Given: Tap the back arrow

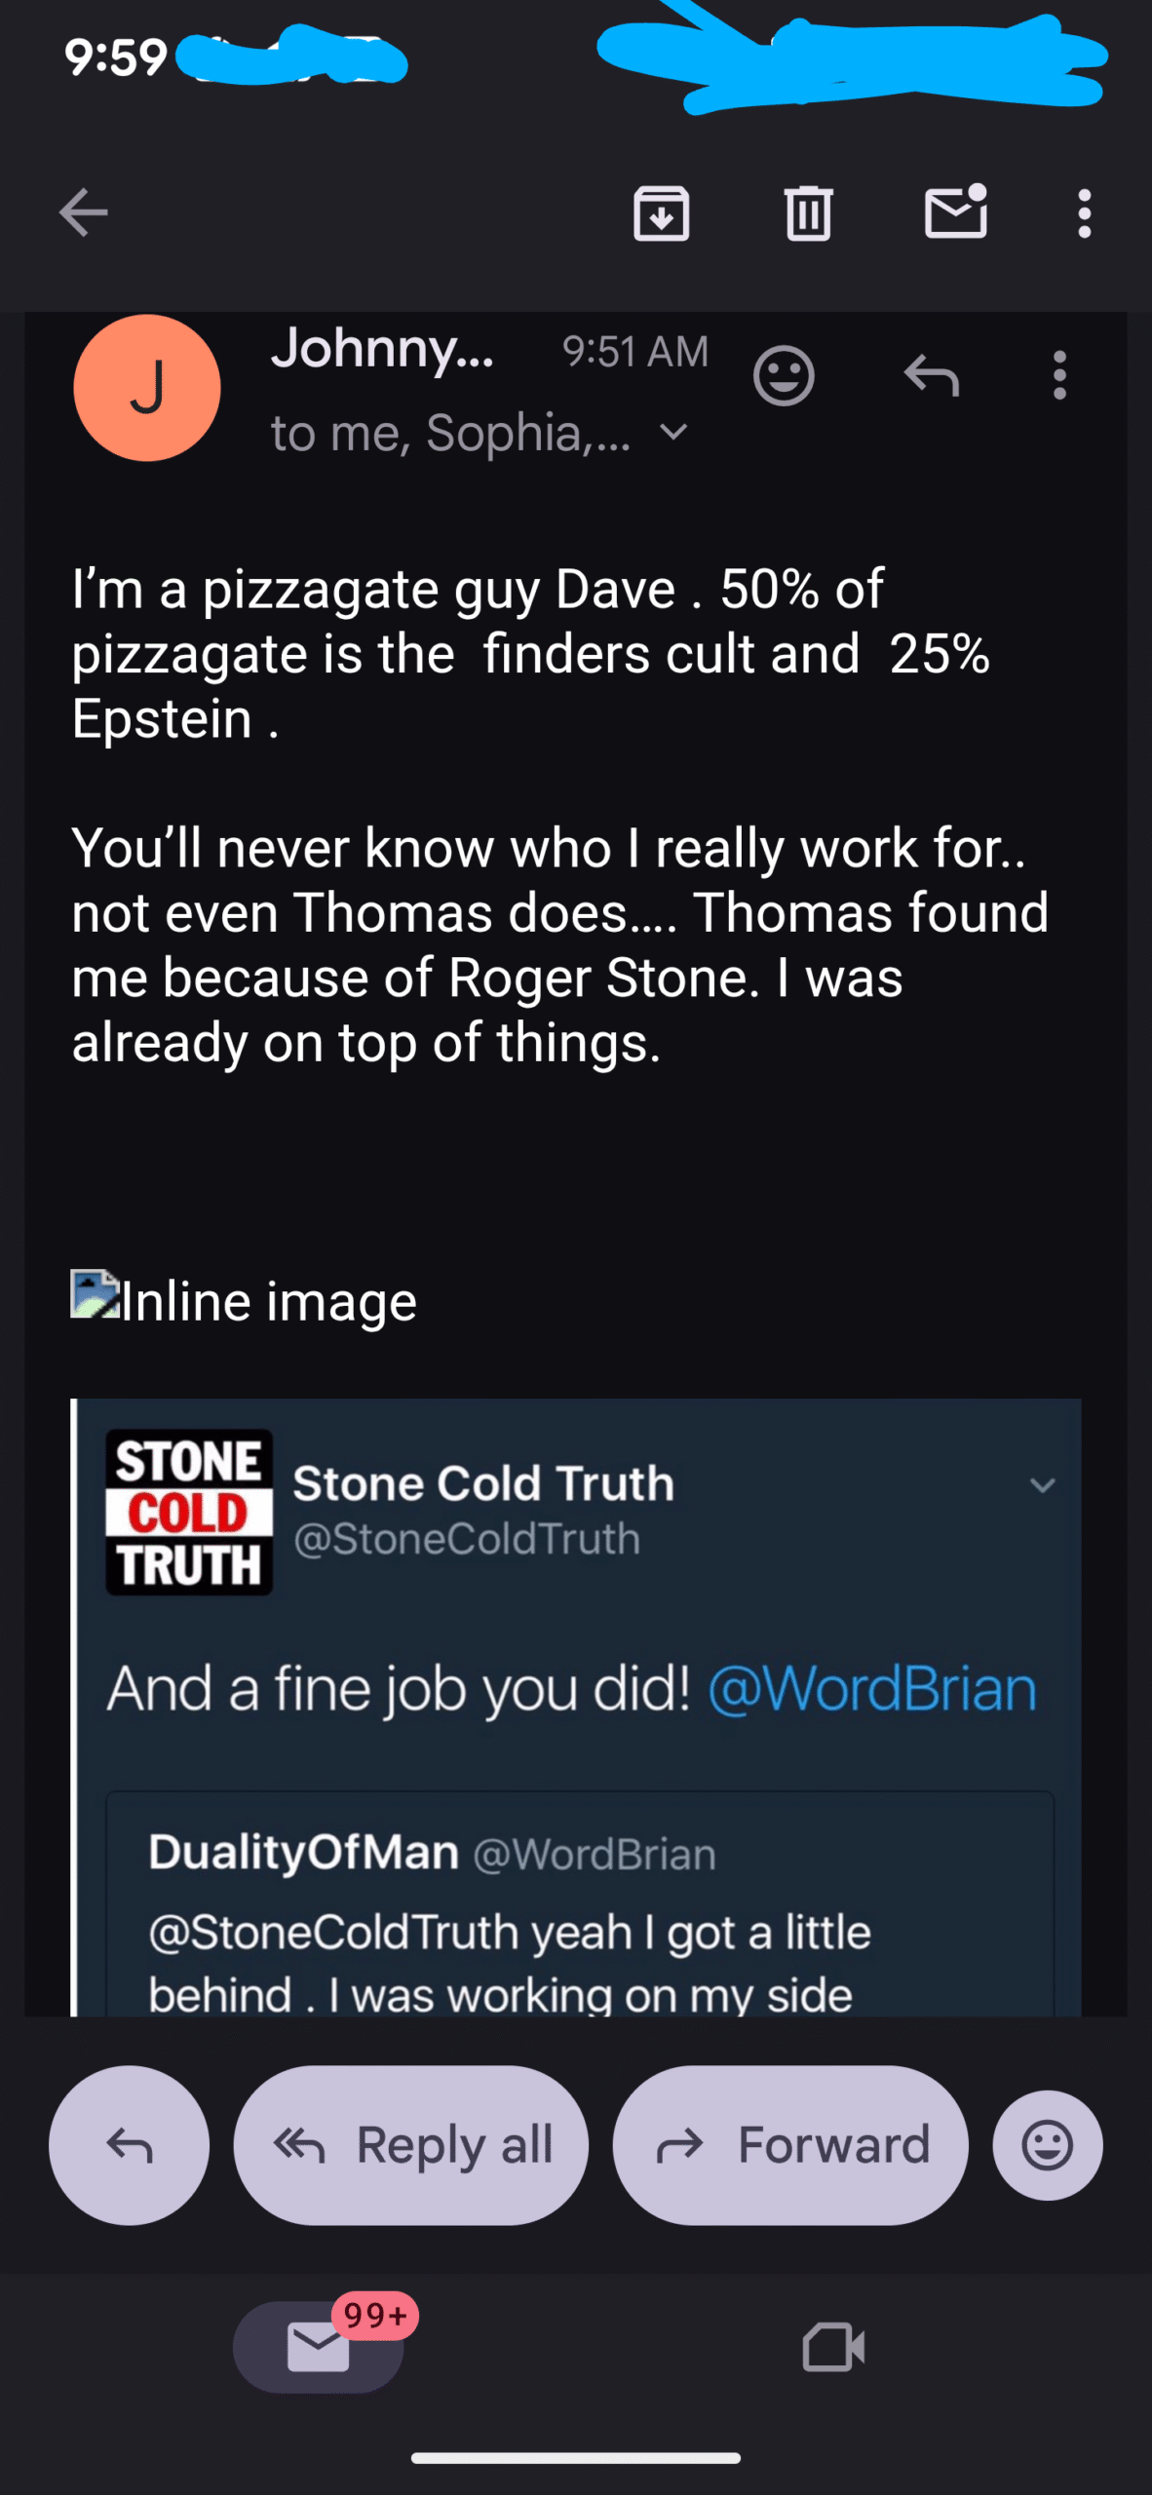Looking at the screenshot, I should pos(83,212).
